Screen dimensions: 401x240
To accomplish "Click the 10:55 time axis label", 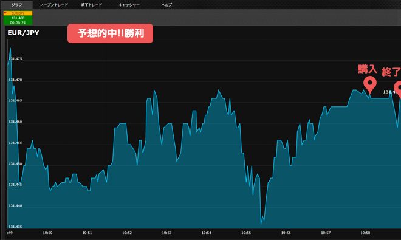I will point(246,233).
